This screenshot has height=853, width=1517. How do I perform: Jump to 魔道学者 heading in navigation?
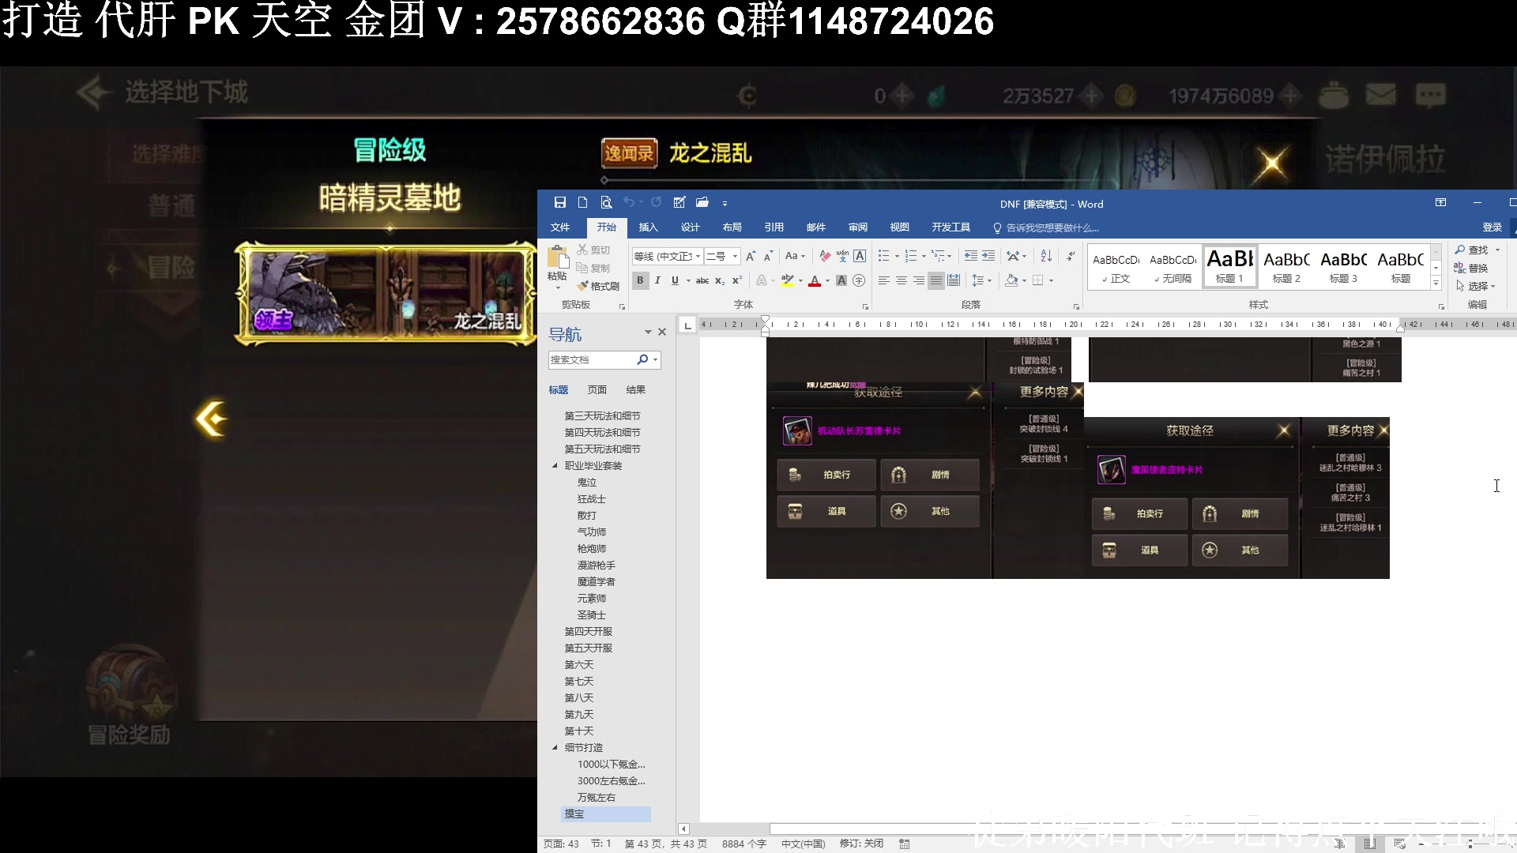tap(596, 582)
